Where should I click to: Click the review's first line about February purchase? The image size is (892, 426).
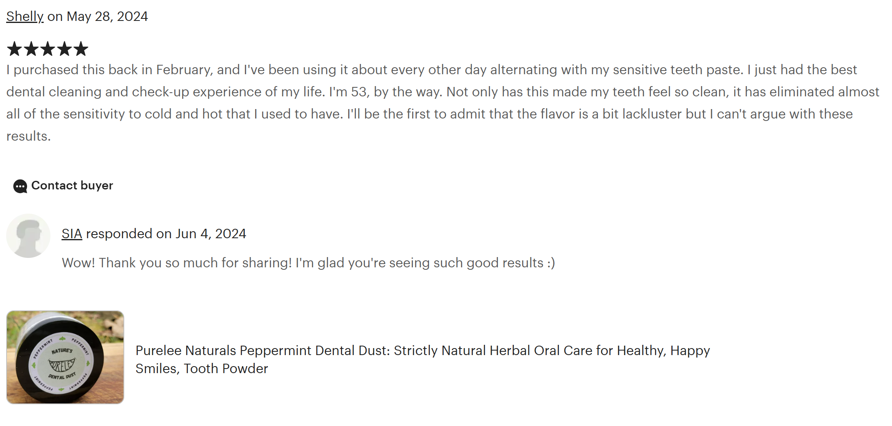point(431,70)
